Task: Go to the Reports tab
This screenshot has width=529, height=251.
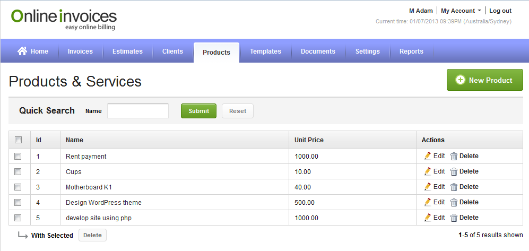Action: pyautogui.click(x=411, y=51)
